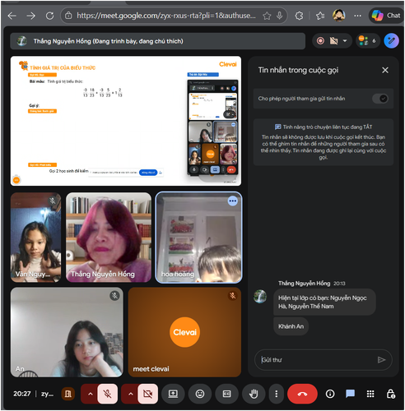Bookmark this page with the star icon

267,16
